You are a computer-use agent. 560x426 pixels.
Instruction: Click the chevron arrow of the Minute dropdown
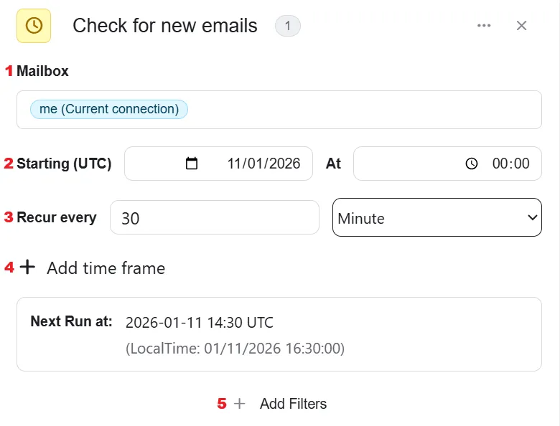(x=532, y=217)
